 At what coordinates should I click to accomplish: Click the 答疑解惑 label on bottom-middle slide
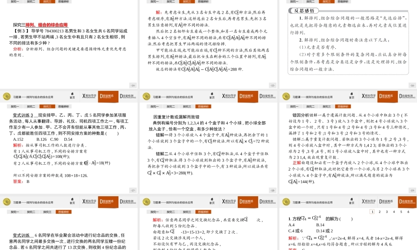(248, 201)
